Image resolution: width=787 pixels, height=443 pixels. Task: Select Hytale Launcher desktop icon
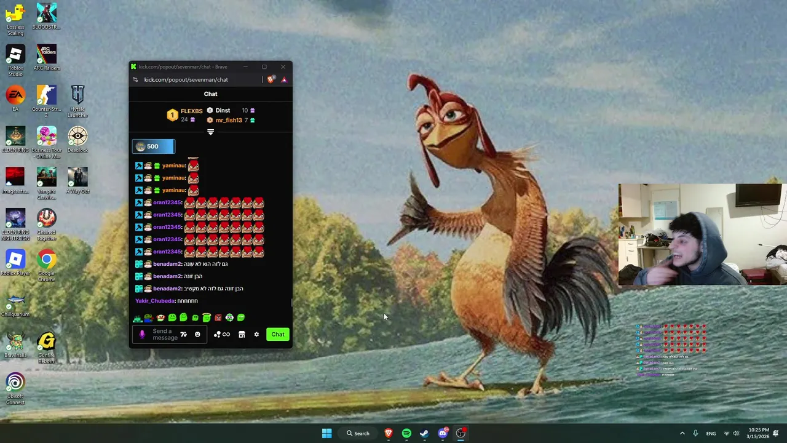pos(77,102)
